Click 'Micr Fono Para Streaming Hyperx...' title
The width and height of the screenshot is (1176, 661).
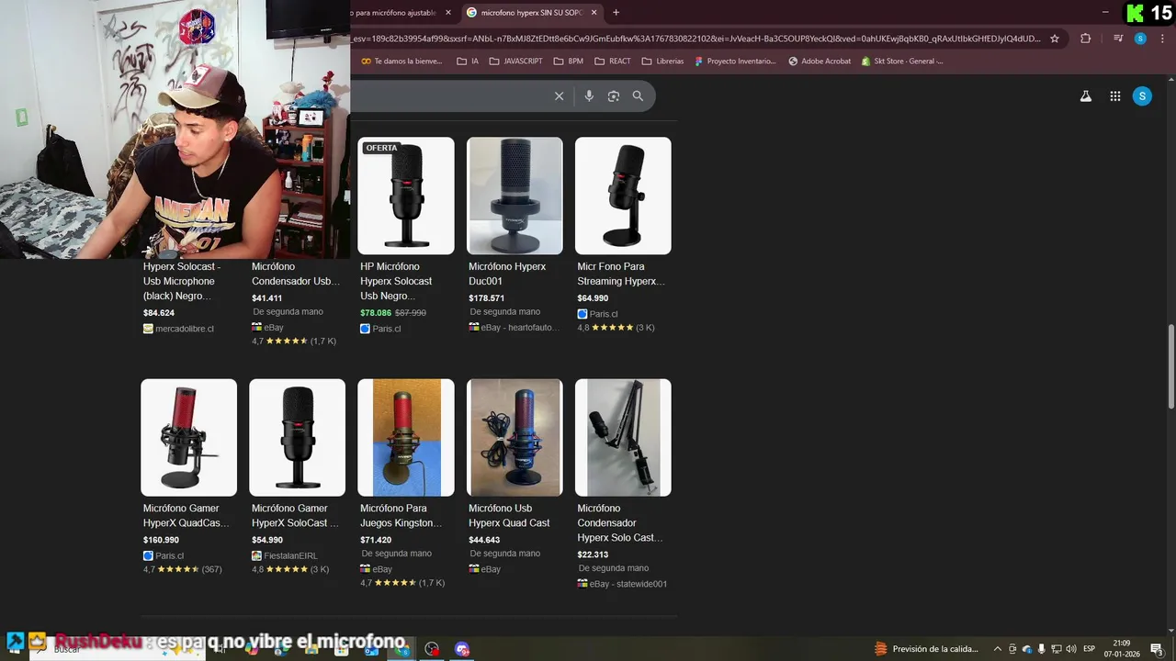(x=621, y=274)
